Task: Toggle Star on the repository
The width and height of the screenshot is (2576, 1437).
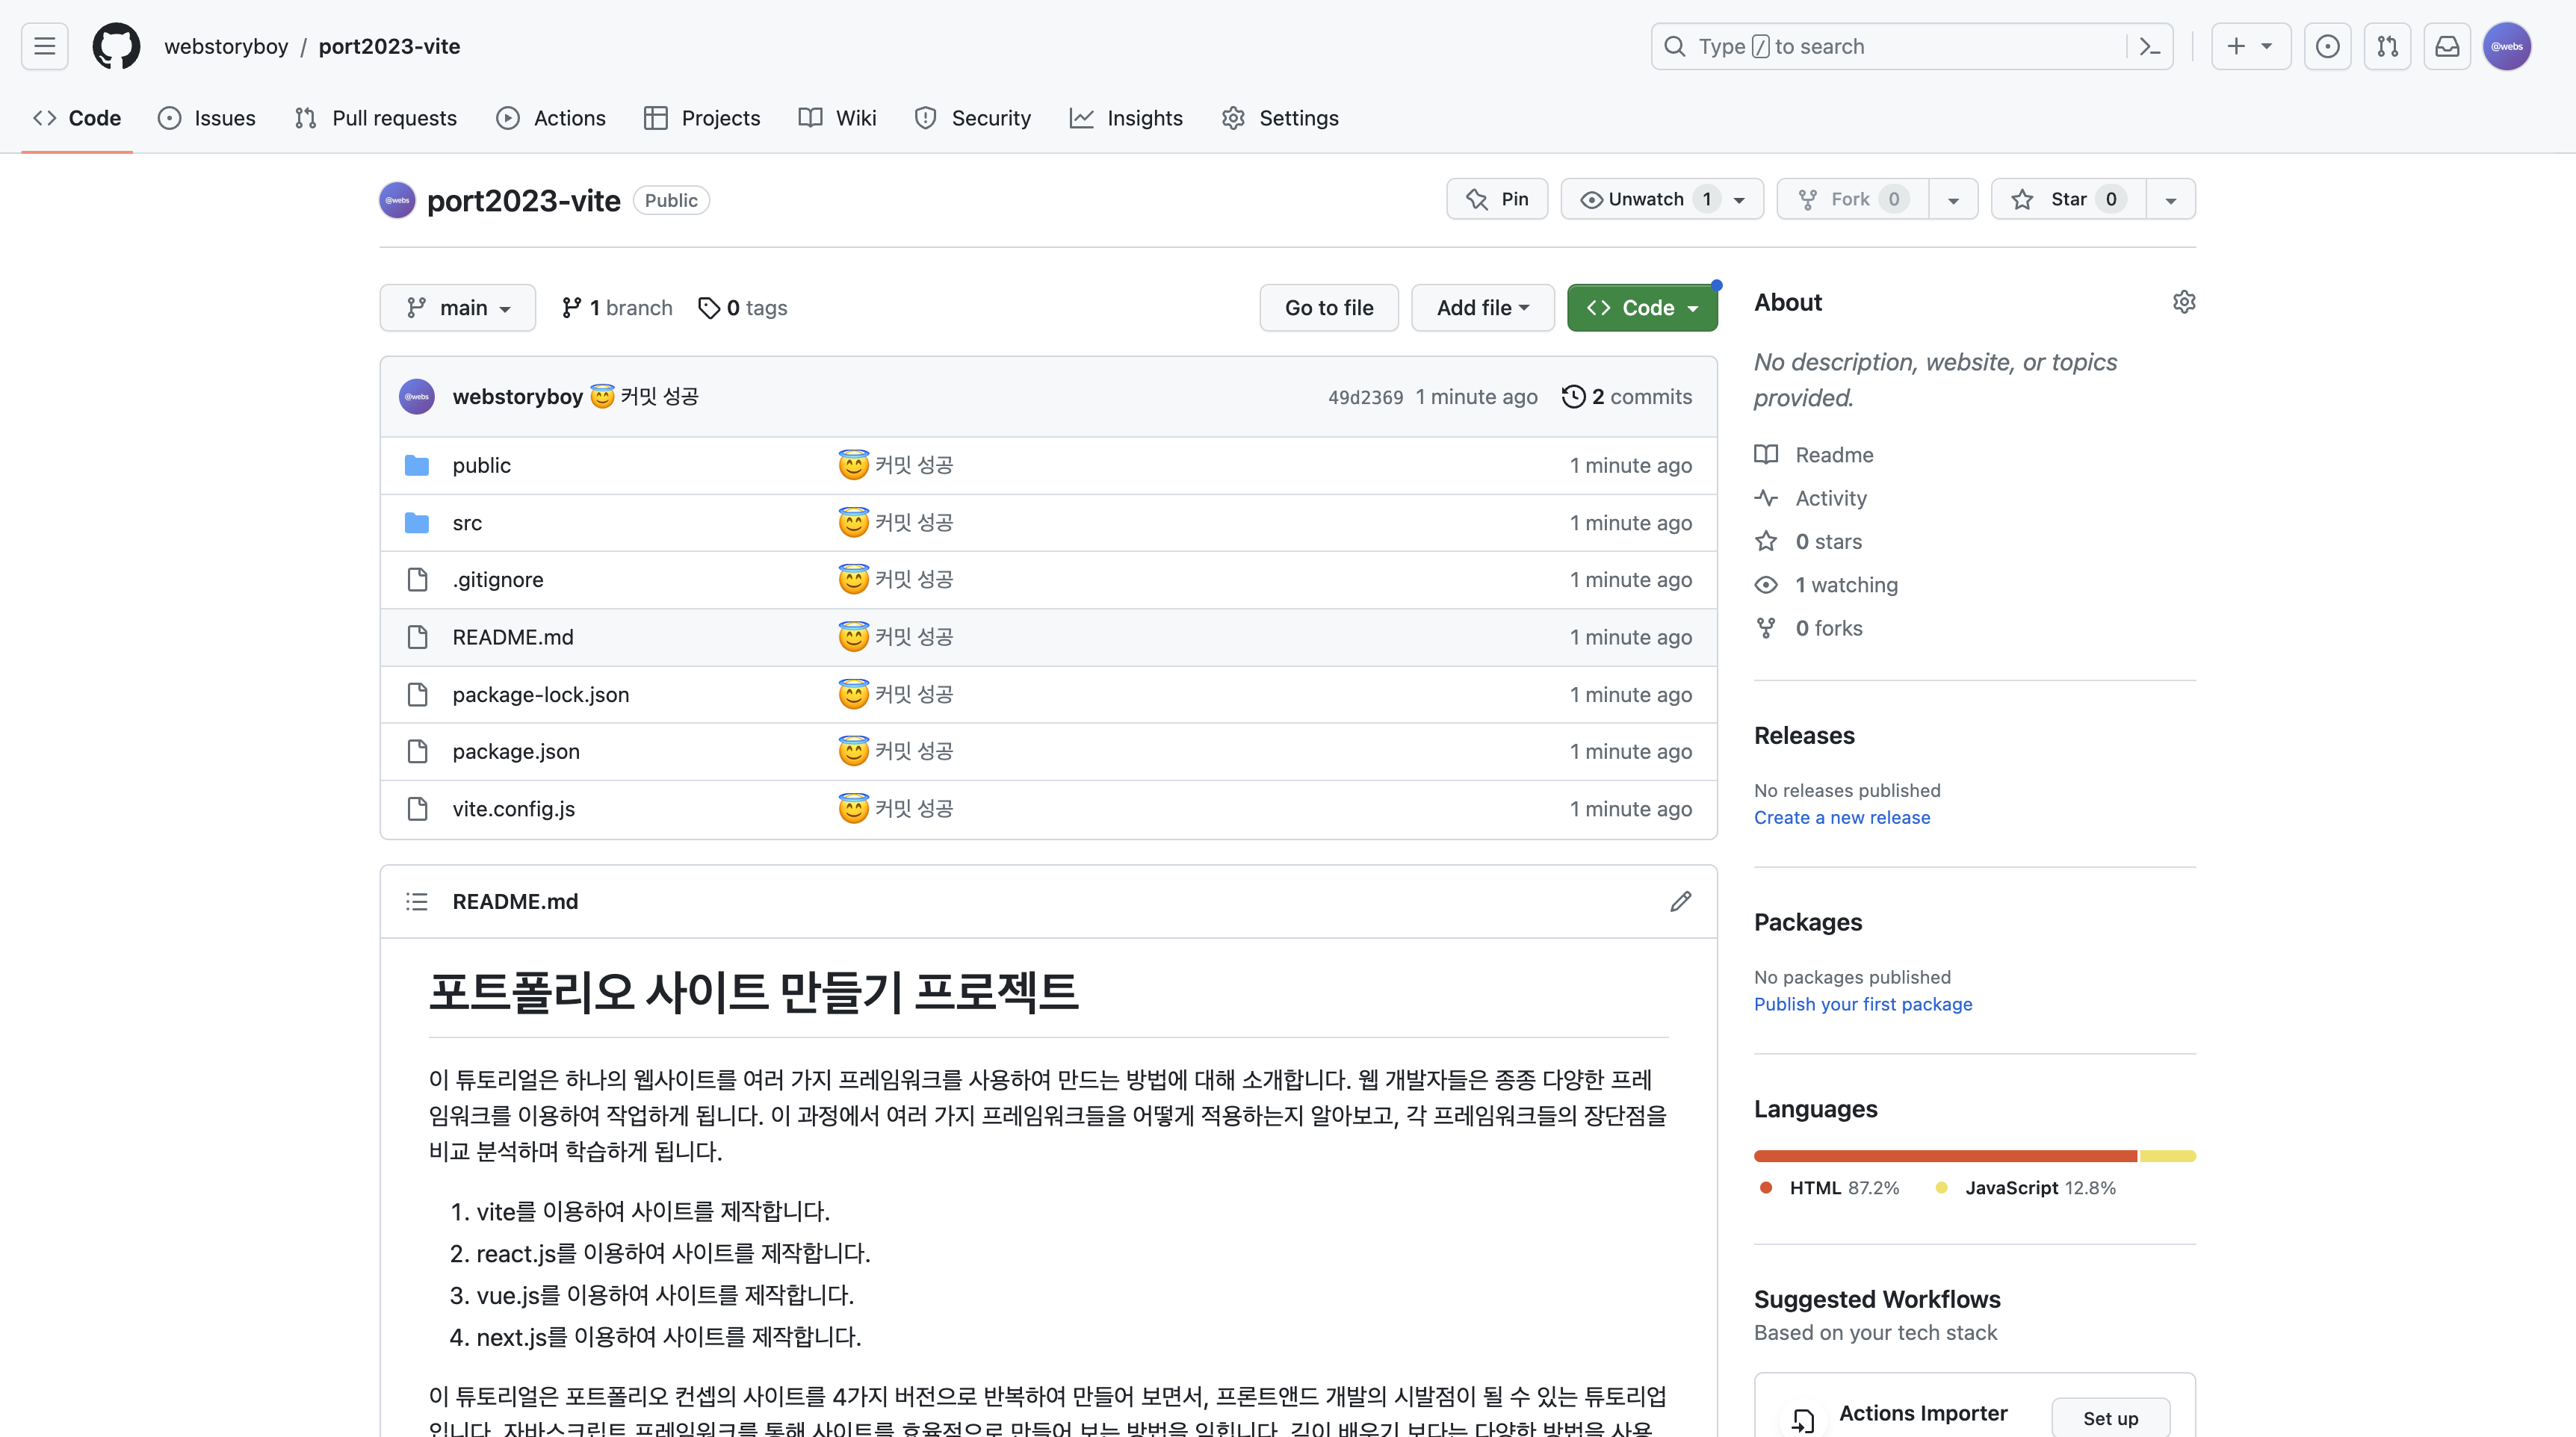Action: click(x=2067, y=199)
